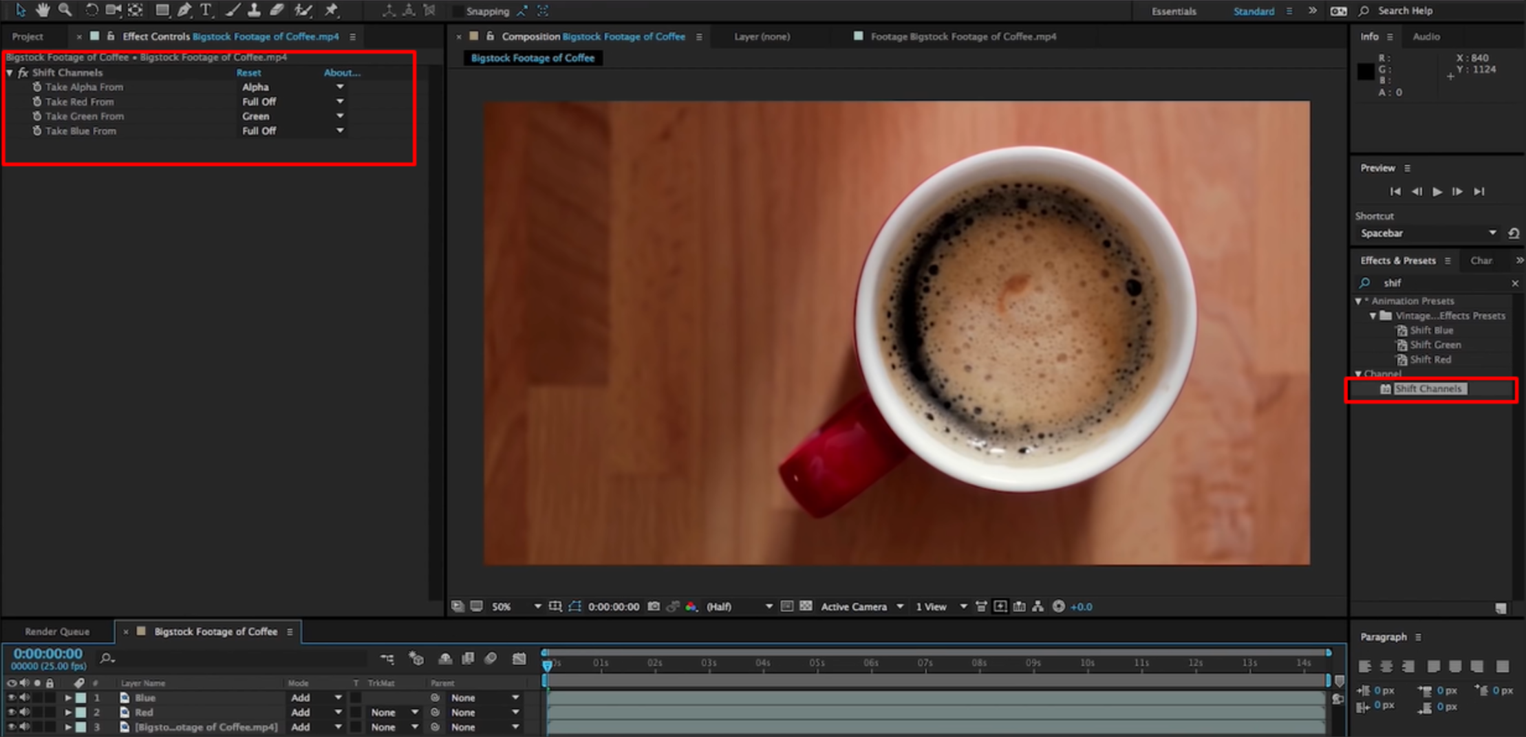Enable Snapping in the toolbar
Viewport: 1526px width, 737px height.
point(457,11)
